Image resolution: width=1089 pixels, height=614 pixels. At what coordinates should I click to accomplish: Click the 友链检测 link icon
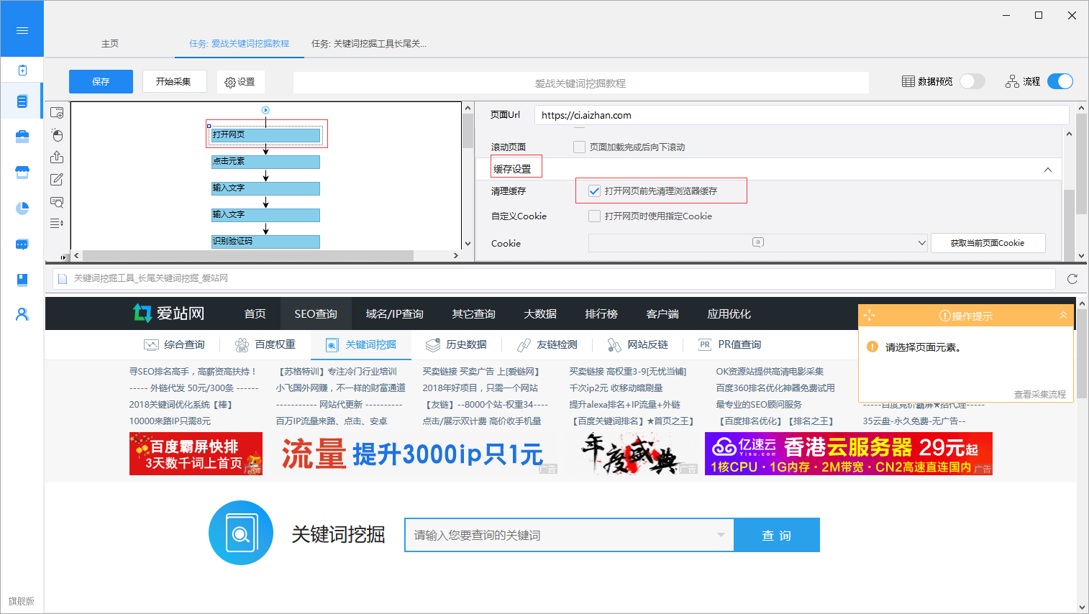click(x=524, y=345)
